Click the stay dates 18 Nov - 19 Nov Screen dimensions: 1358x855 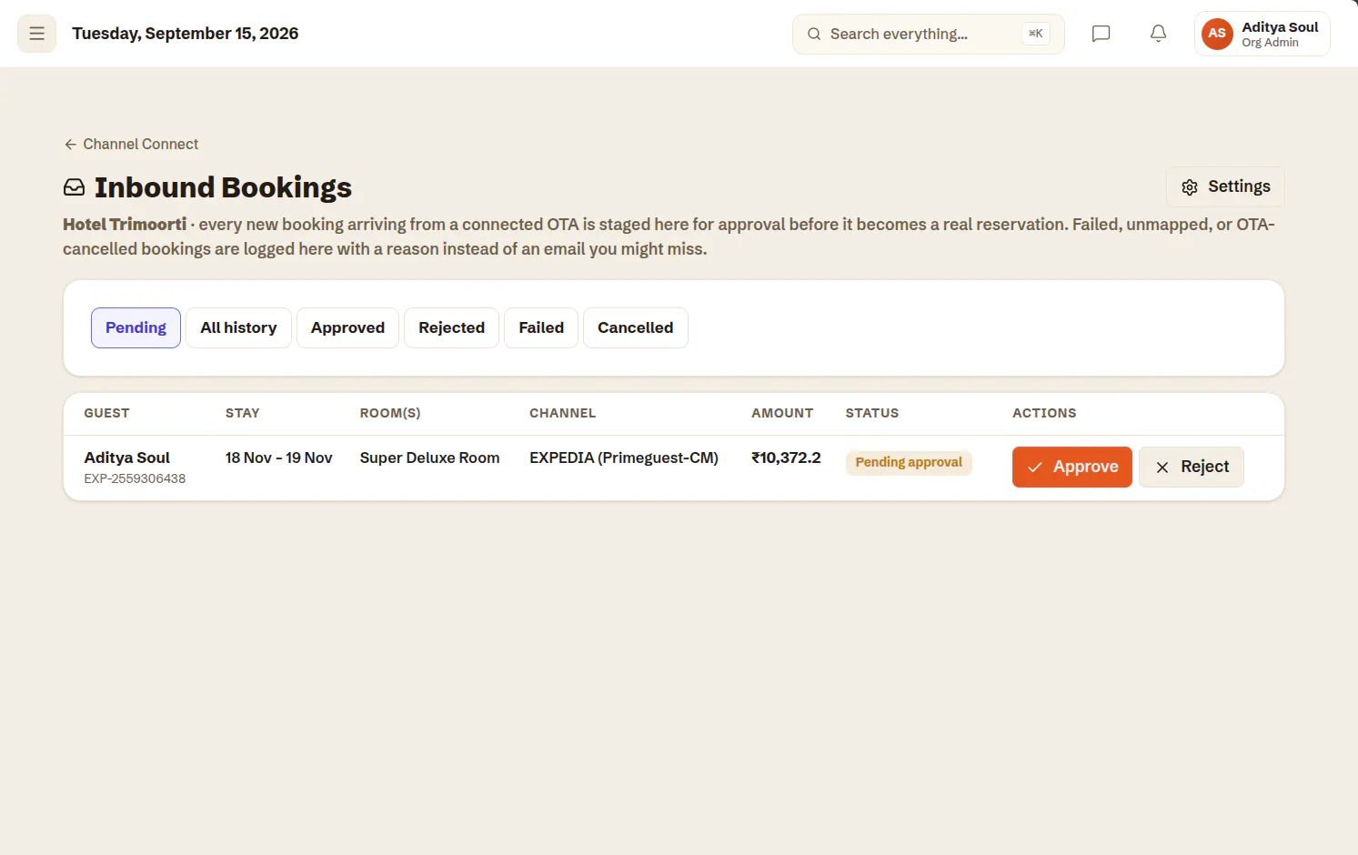(278, 458)
